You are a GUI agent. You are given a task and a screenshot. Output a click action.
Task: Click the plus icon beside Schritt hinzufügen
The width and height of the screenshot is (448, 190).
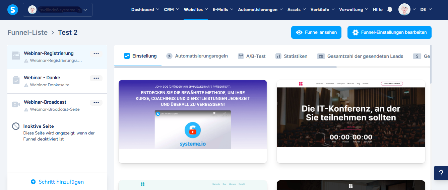tap(33, 182)
